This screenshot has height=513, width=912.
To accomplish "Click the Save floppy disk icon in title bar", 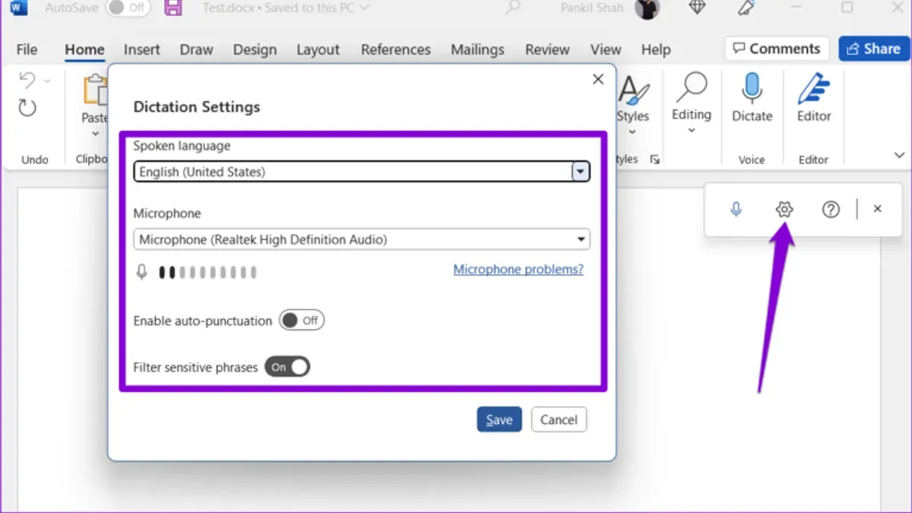I will coord(173,8).
